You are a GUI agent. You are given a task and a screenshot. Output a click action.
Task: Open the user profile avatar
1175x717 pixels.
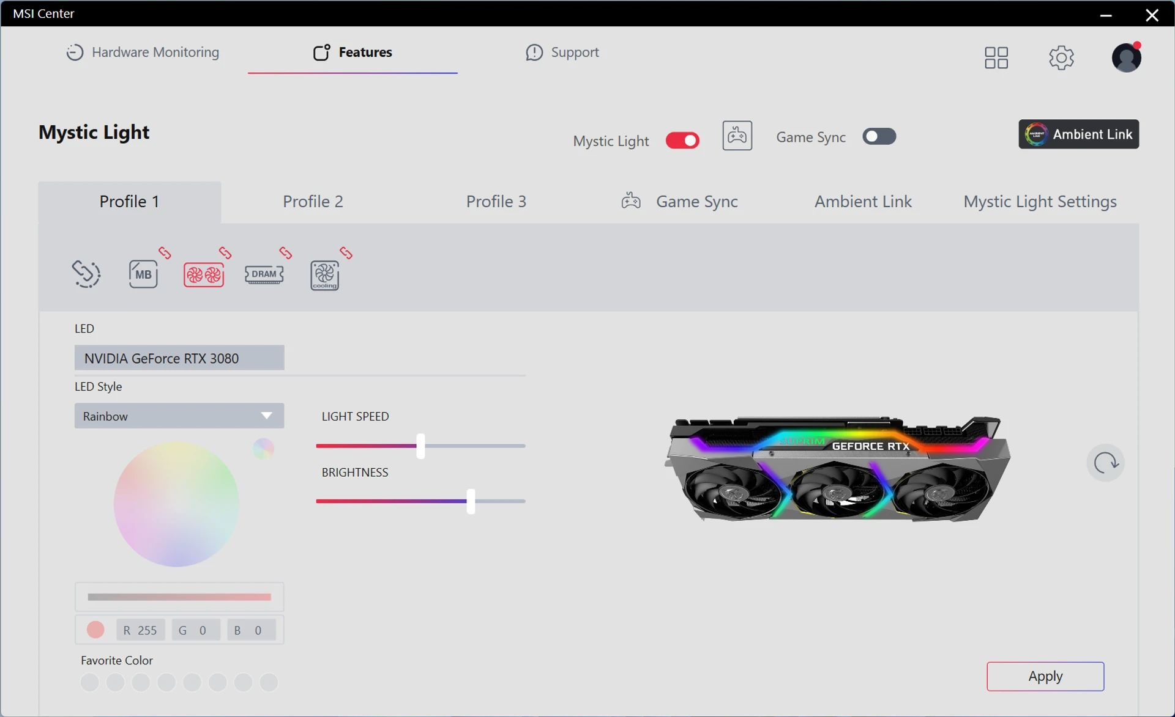point(1126,57)
